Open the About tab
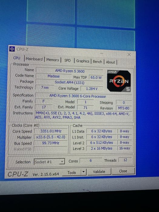The width and height of the screenshot is (159, 212). pos(111,62)
